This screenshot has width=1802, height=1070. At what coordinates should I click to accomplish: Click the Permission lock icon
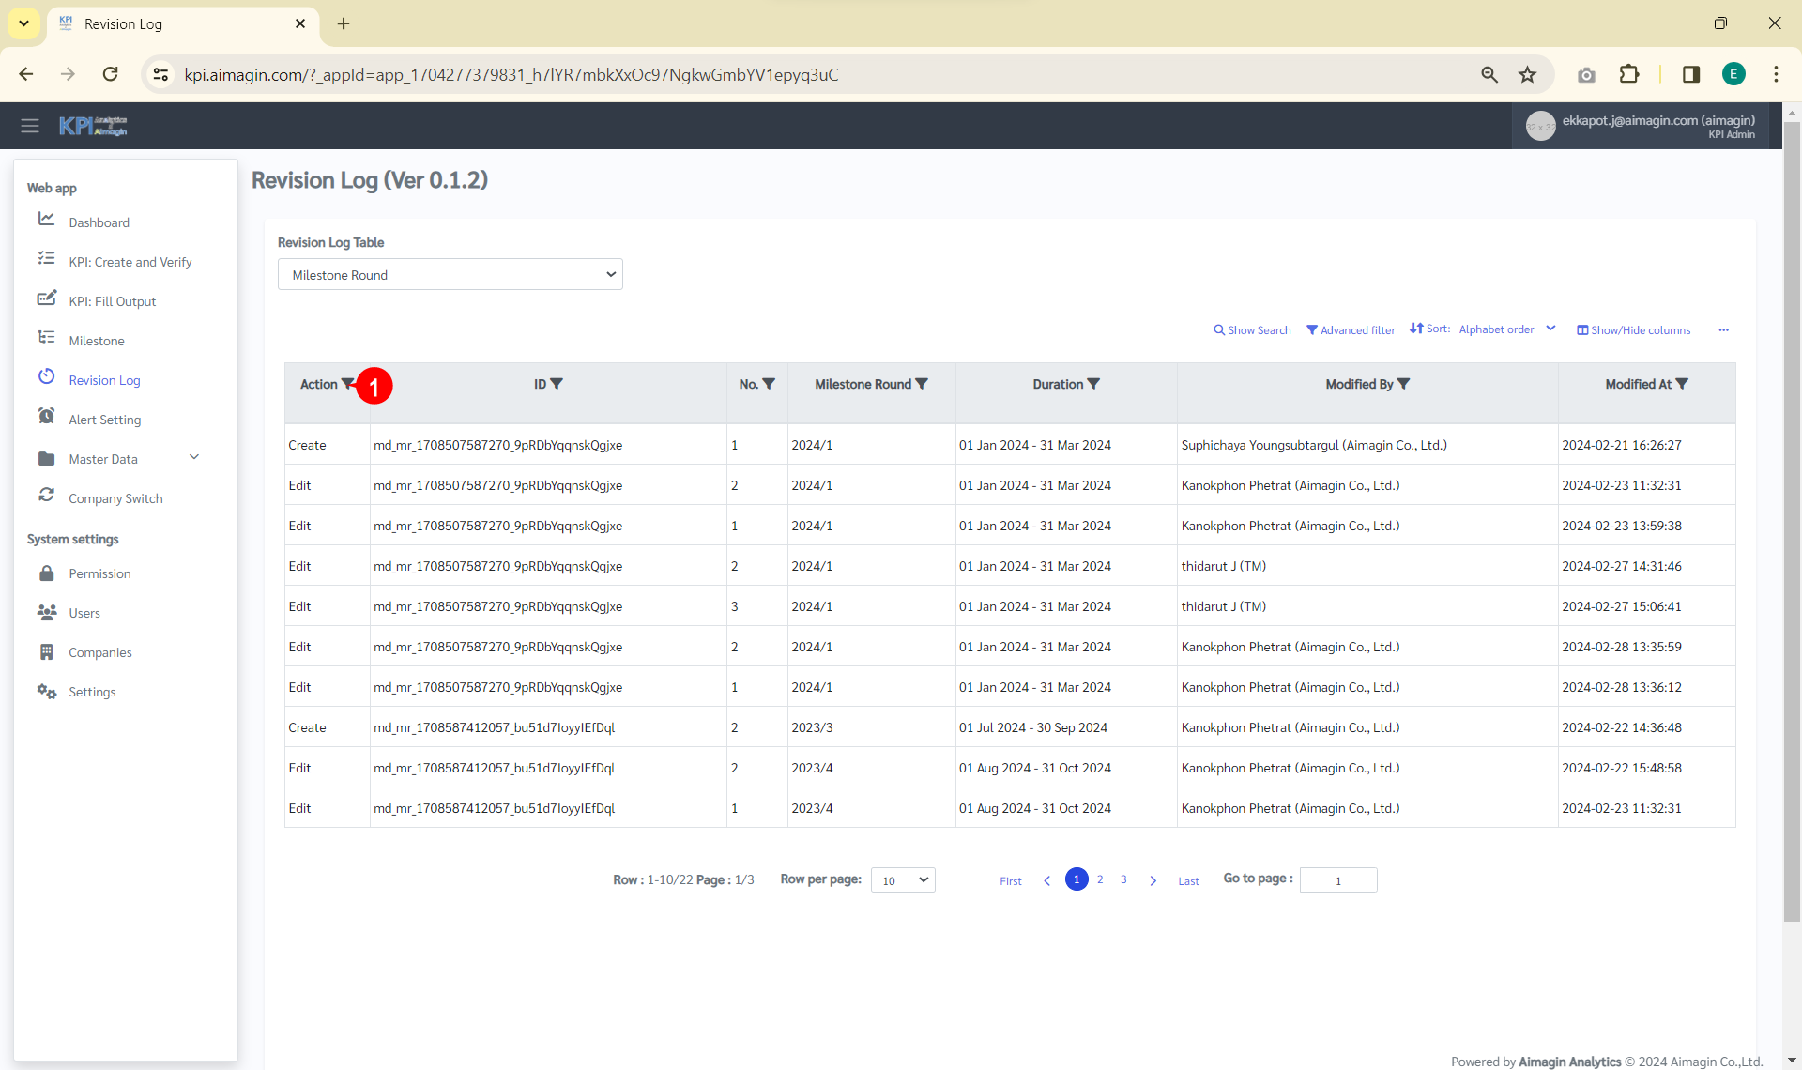[x=46, y=573]
